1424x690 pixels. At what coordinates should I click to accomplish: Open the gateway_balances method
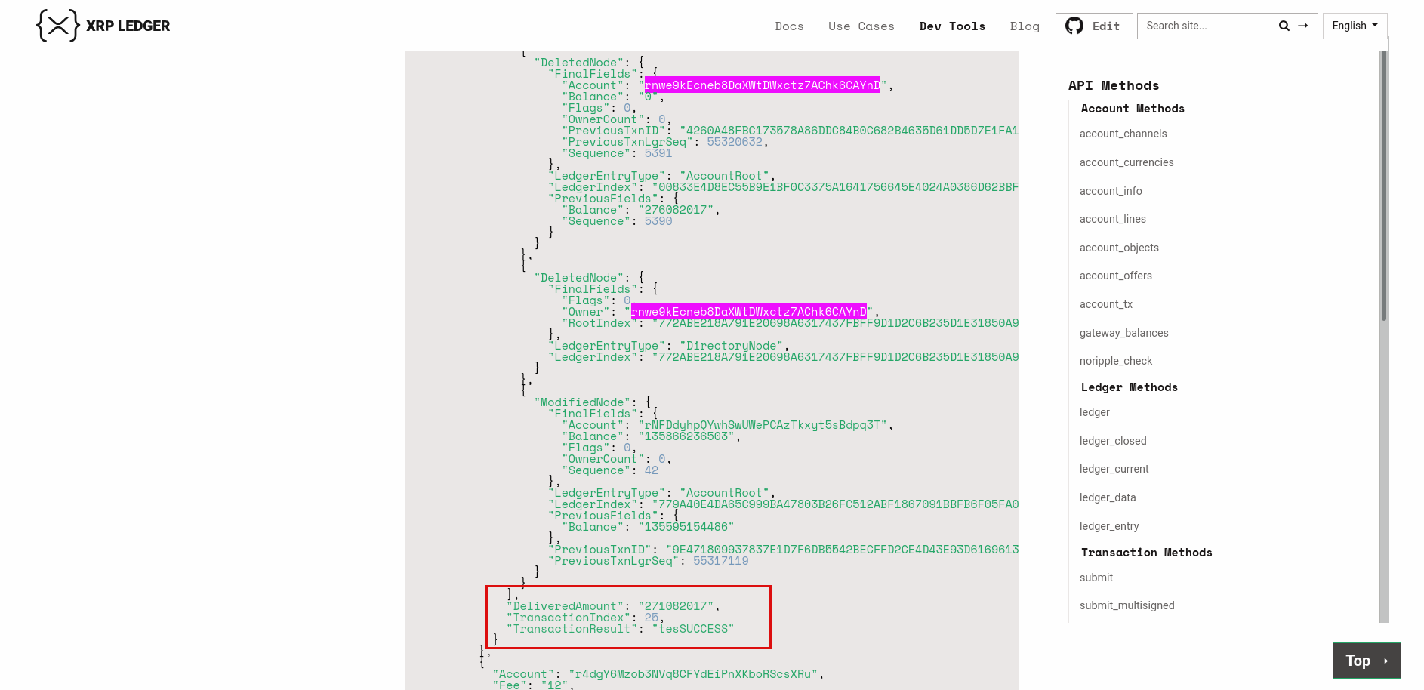(1123, 333)
